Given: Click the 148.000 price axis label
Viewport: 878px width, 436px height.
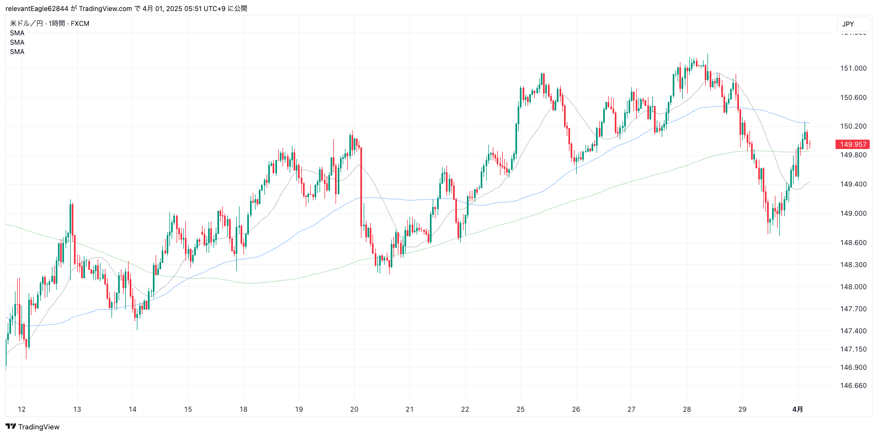Looking at the screenshot, I should [x=853, y=287].
